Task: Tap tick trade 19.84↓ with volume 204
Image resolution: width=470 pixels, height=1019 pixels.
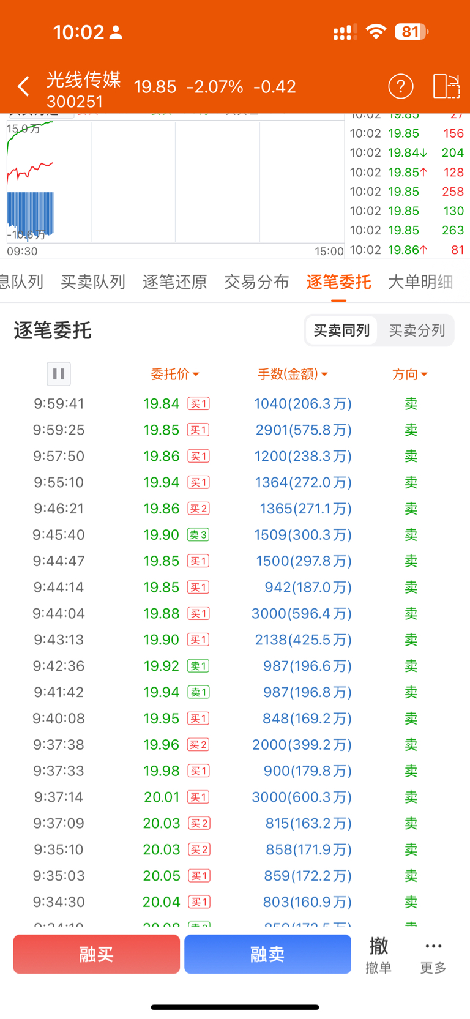Action: 407,152
